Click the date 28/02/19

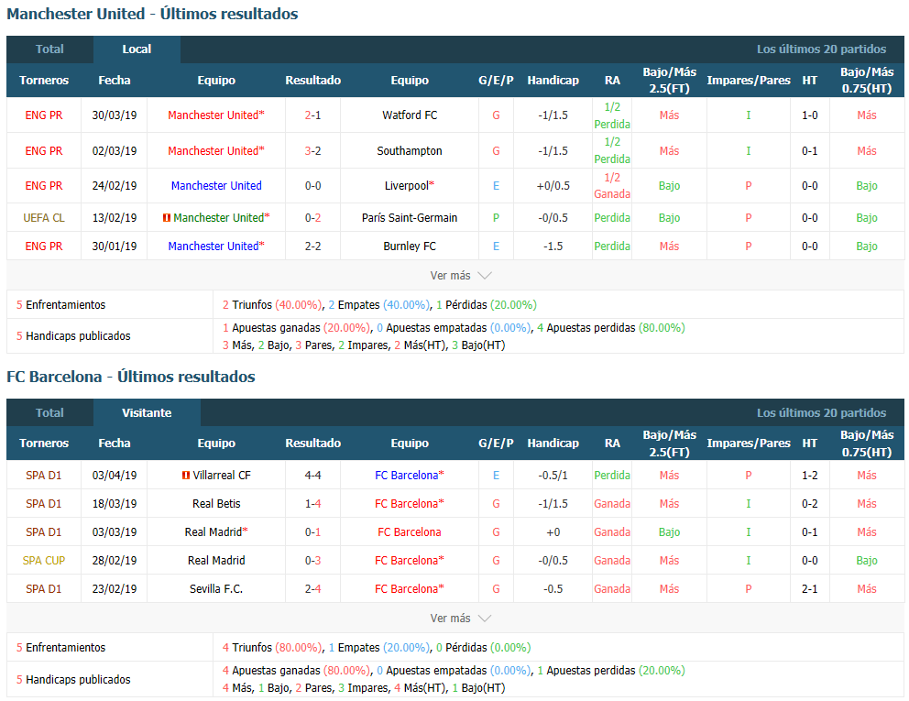pyautogui.click(x=115, y=561)
